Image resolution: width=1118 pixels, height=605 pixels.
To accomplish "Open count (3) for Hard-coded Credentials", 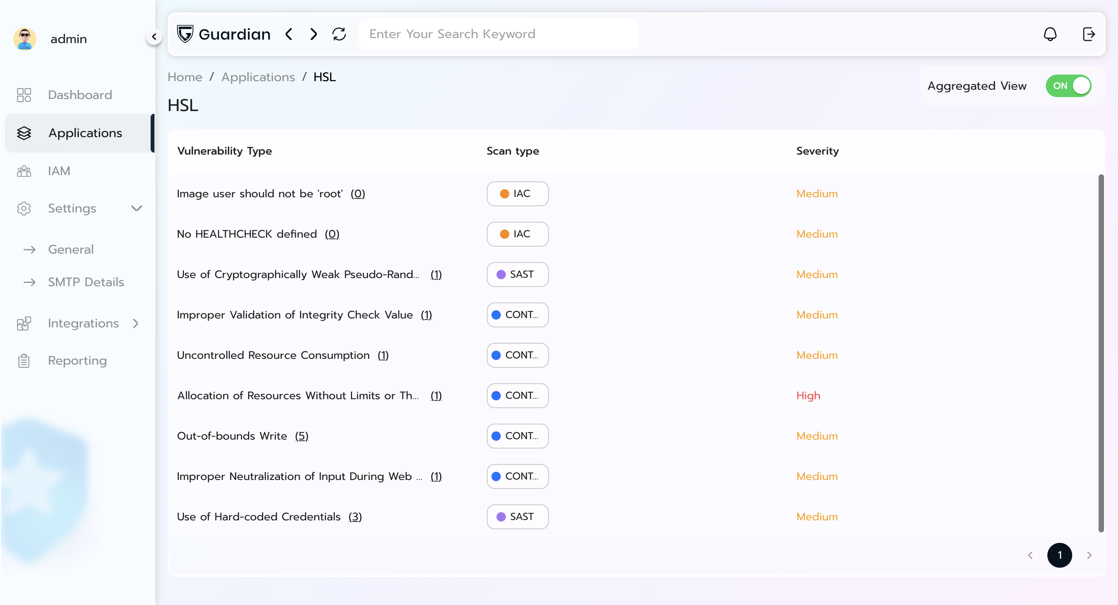I will click(355, 516).
